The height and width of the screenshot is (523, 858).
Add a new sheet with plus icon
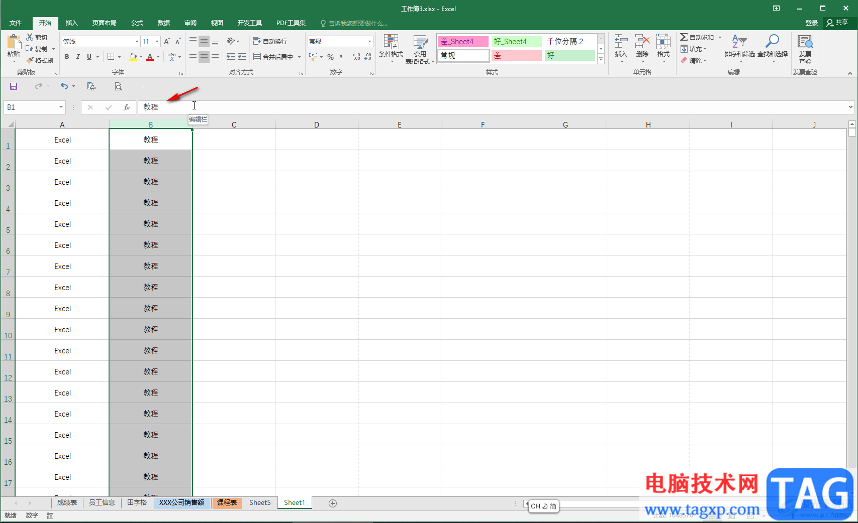[333, 503]
